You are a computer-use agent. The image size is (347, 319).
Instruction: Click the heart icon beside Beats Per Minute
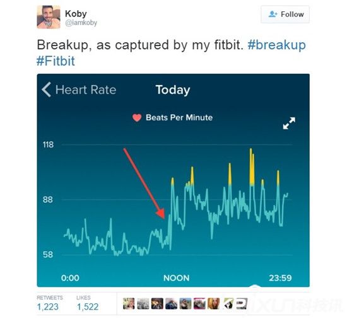(137, 118)
